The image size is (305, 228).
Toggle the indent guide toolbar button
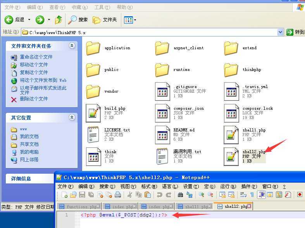click(x=261, y=195)
